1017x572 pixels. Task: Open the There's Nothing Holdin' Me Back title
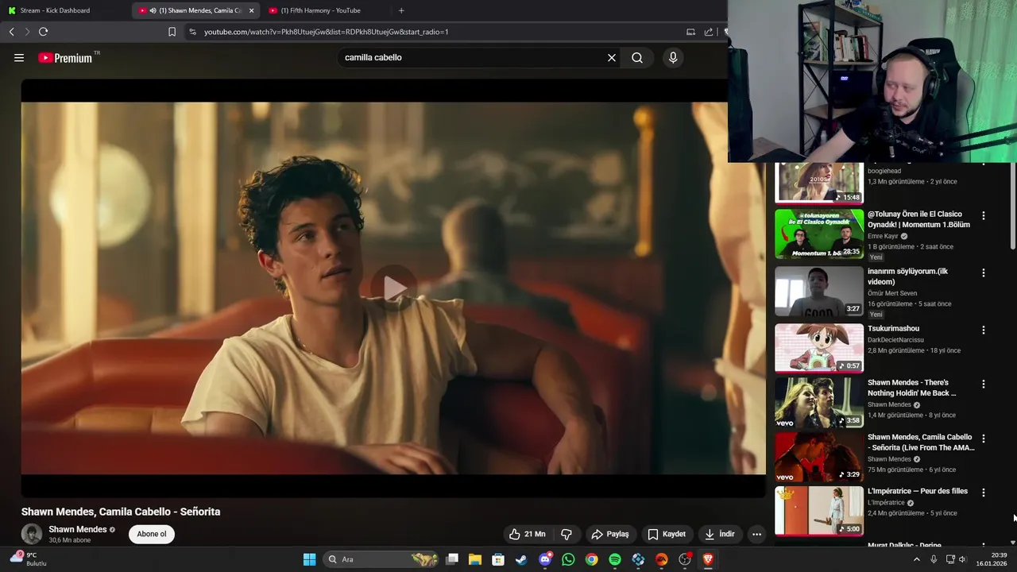911,388
